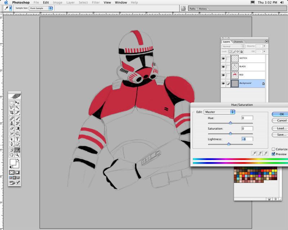Open the File Browser toggle icon

pyautogui.click(x=183, y=8)
